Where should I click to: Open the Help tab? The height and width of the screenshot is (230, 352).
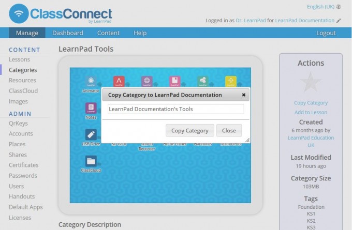(x=140, y=33)
